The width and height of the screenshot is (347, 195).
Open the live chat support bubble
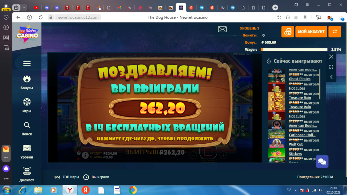tap(322, 162)
